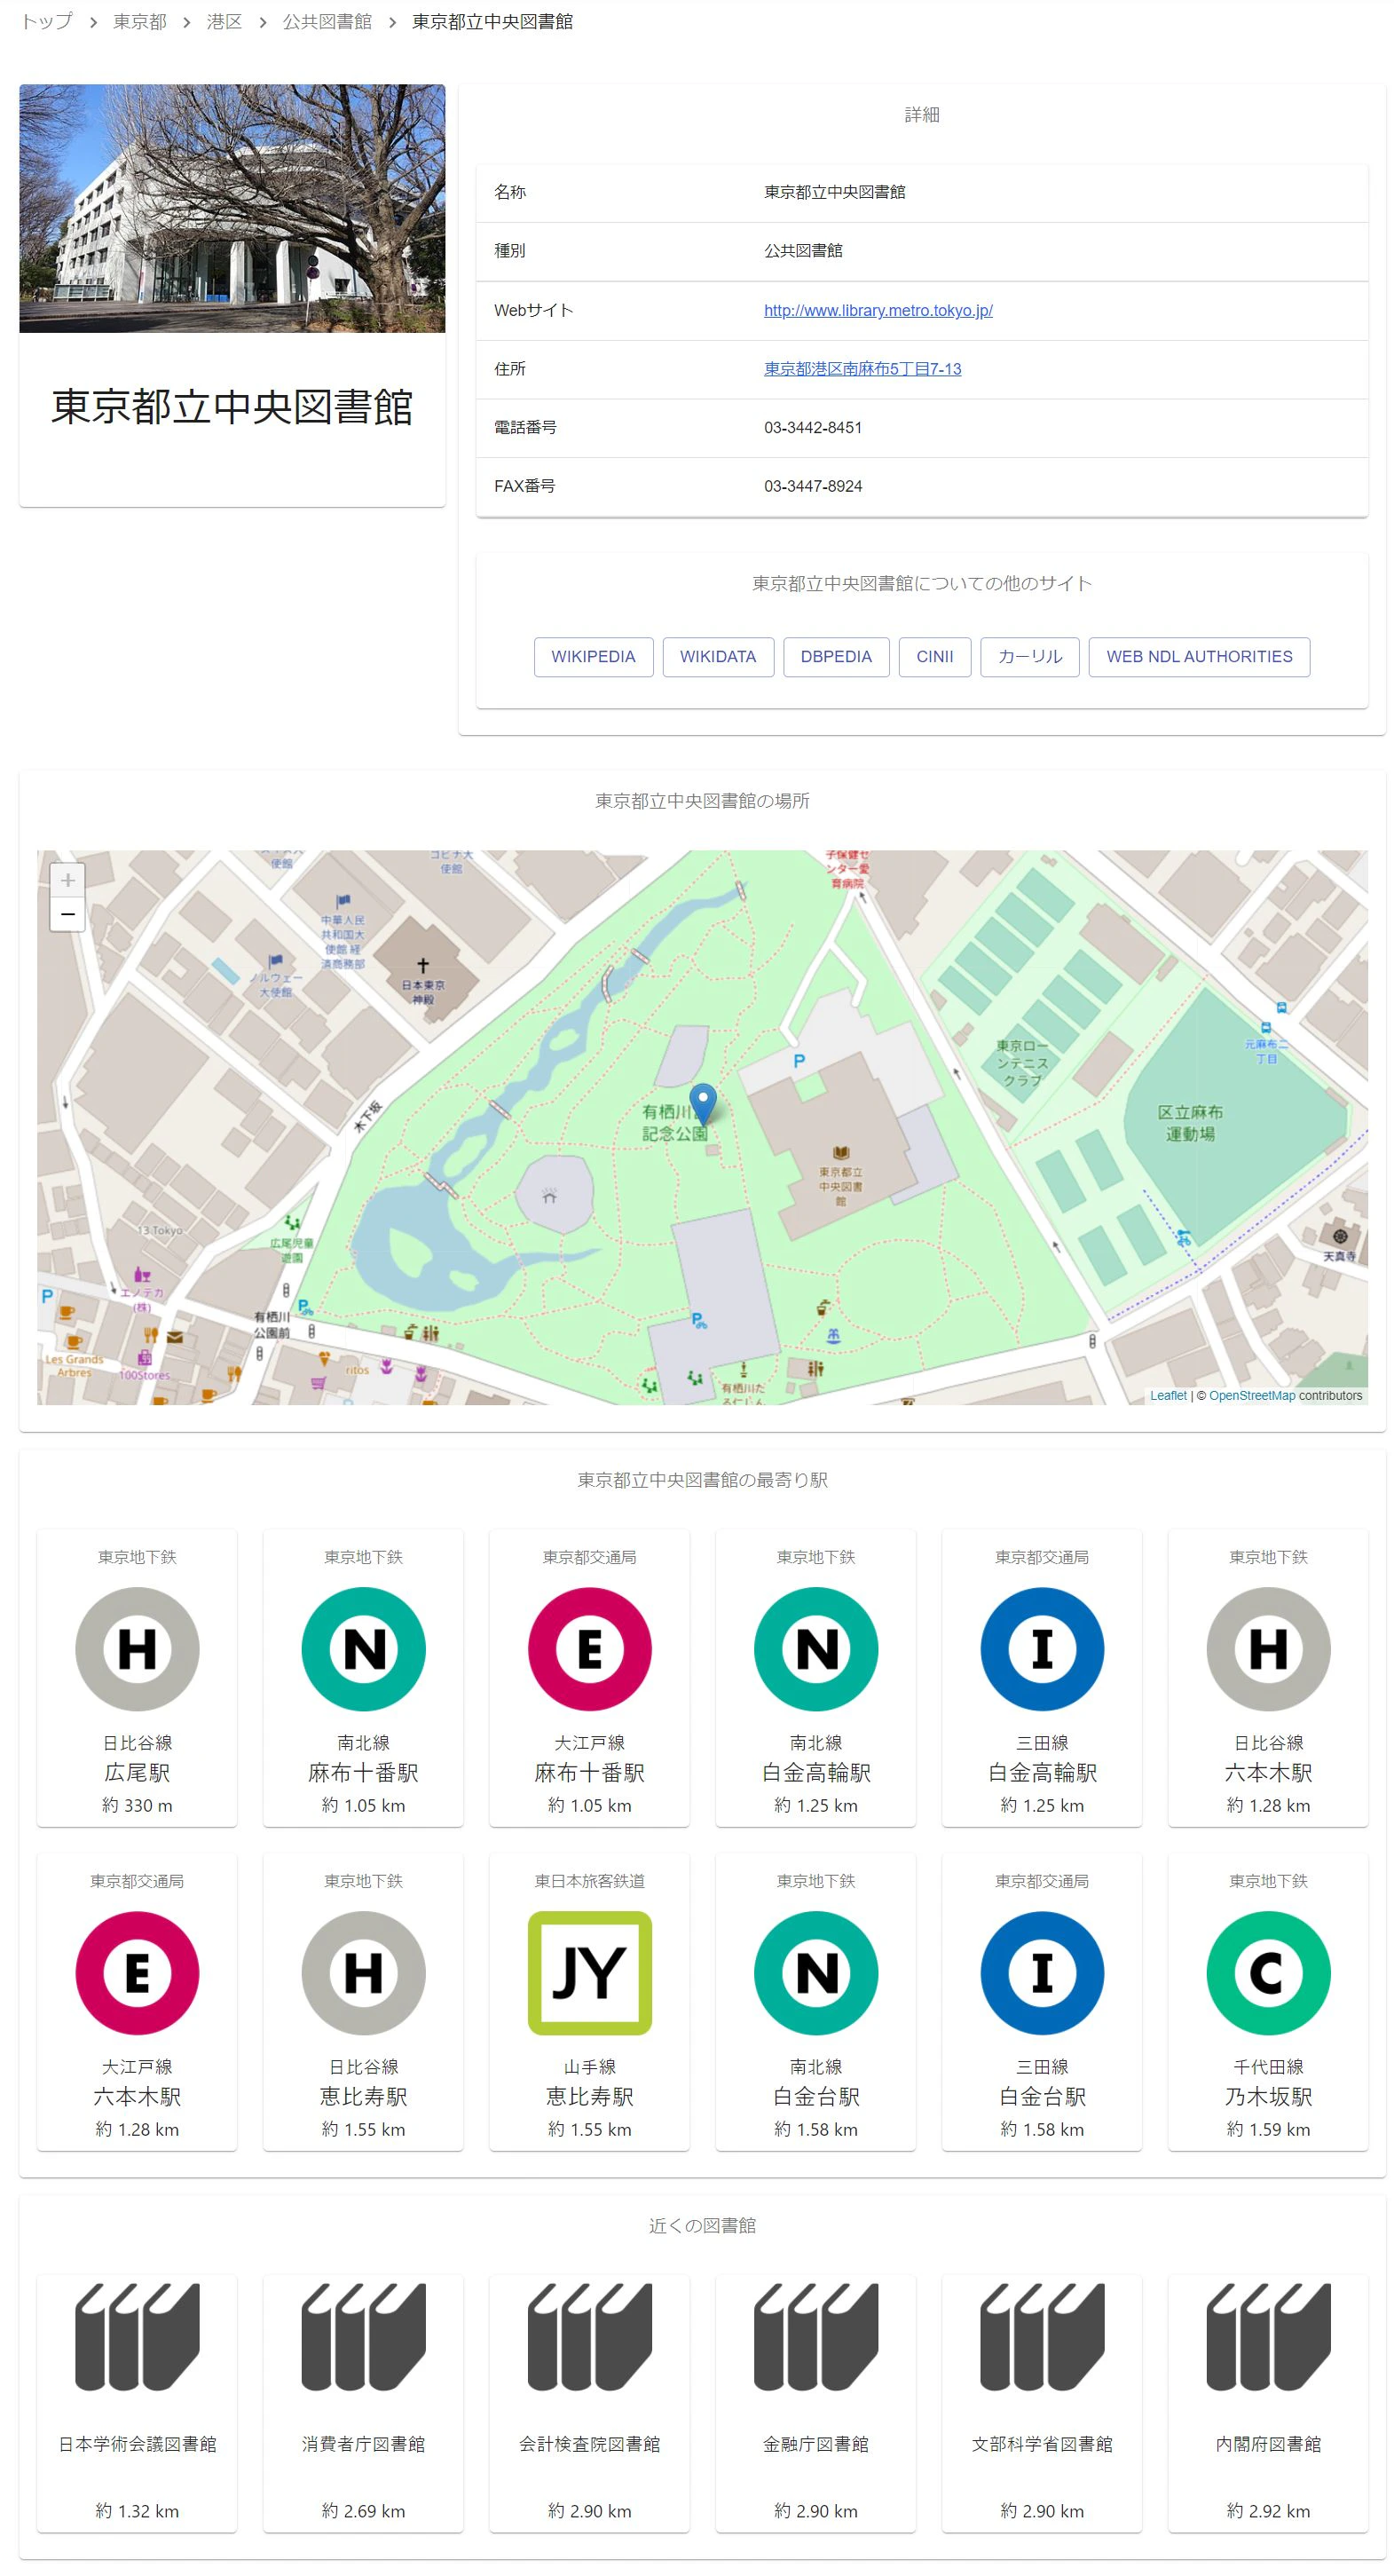Image resolution: width=1394 pixels, height=2576 pixels.
Task: Select the Namboku line icon for 白金高輪駅
Action: click(x=816, y=1649)
